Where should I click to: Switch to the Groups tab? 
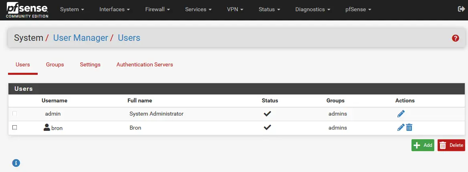(55, 64)
